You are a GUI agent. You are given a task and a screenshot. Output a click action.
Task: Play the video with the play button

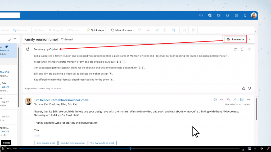coord(3,149)
